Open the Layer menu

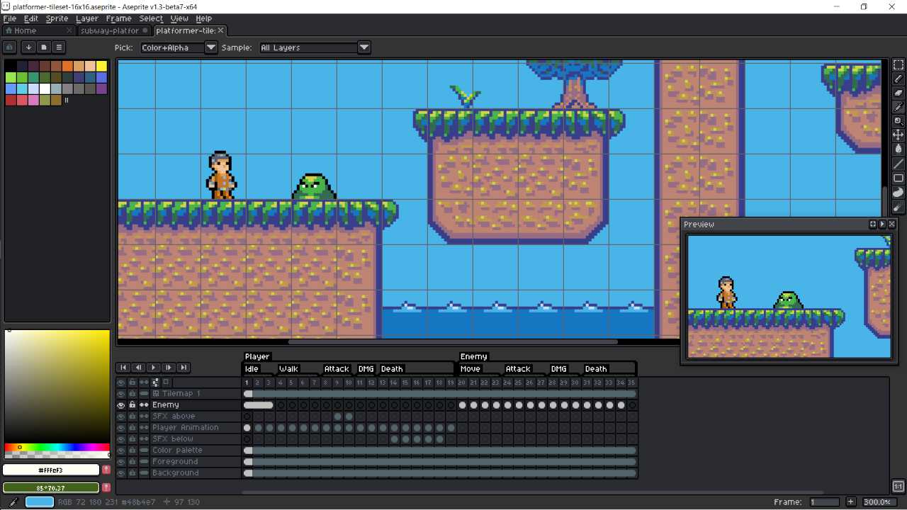pyautogui.click(x=87, y=18)
